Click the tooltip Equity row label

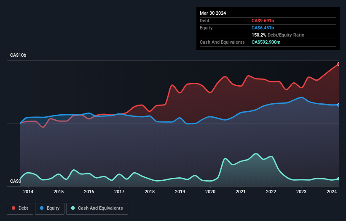pyautogui.click(x=206, y=28)
